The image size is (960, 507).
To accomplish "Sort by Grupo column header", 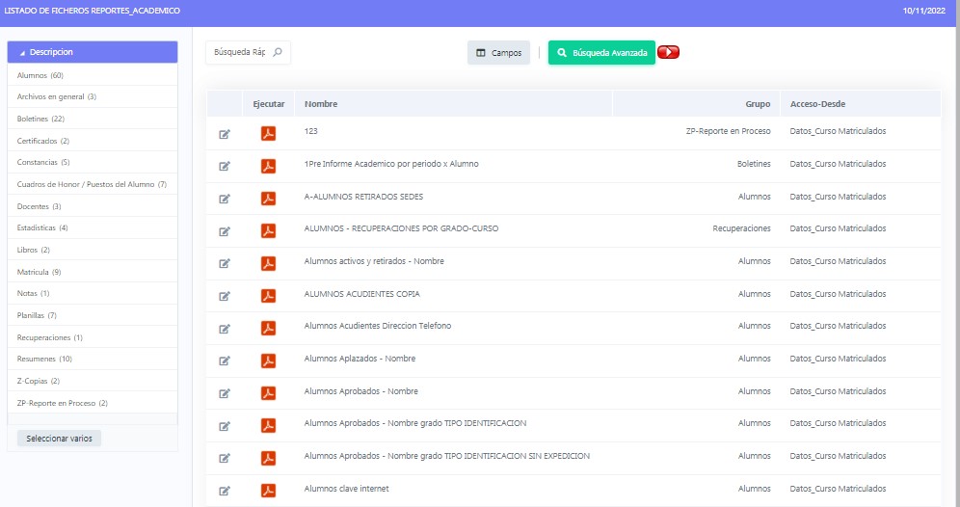I will pyautogui.click(x=758, y=104).
